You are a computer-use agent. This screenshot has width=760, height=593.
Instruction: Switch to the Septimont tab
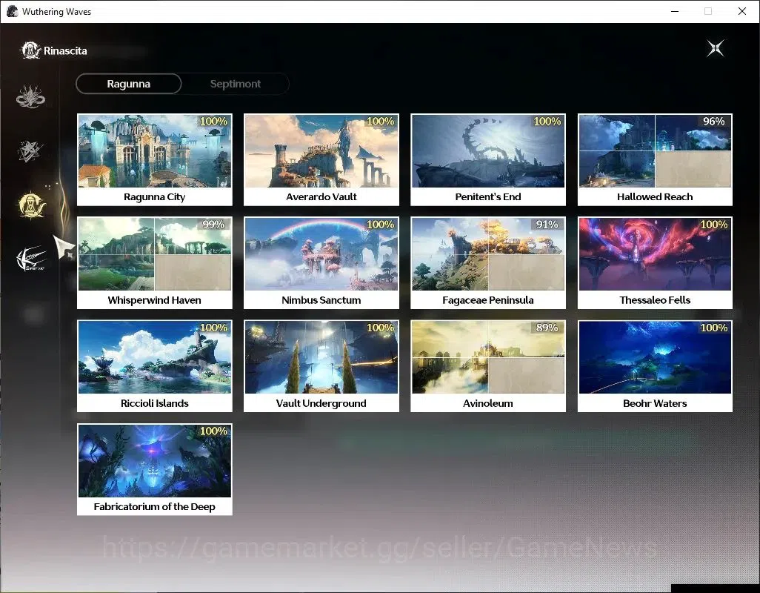point(236,84)
